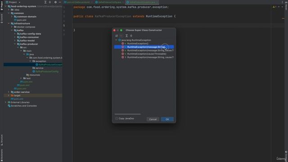Switch to KafkaProducerConfig.java tab
The width and height of the screenshot is (288, 162).
tap(109, 2)
